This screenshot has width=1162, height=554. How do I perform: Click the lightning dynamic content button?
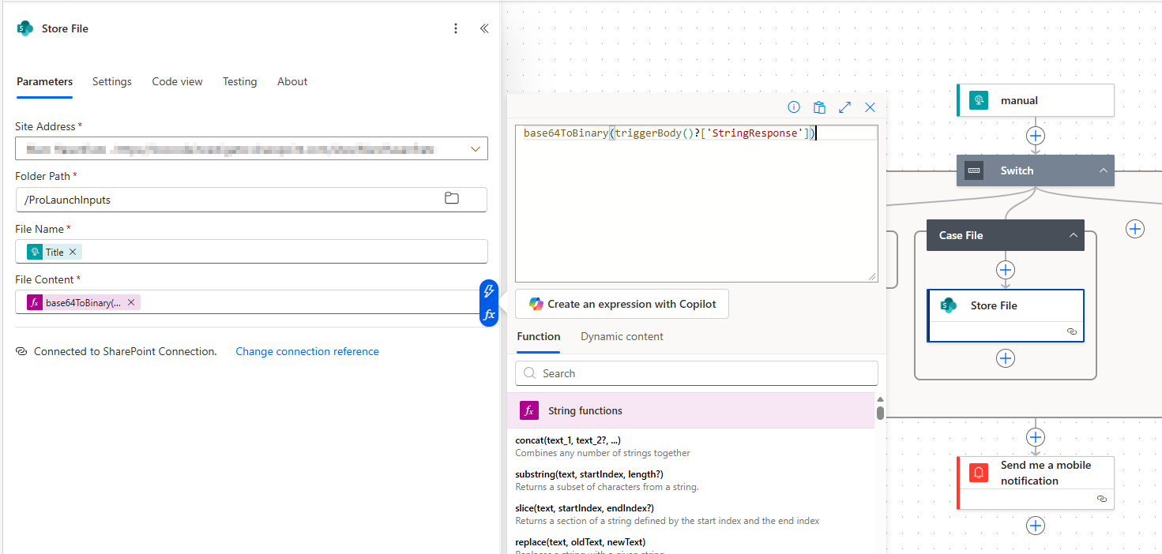489,291
